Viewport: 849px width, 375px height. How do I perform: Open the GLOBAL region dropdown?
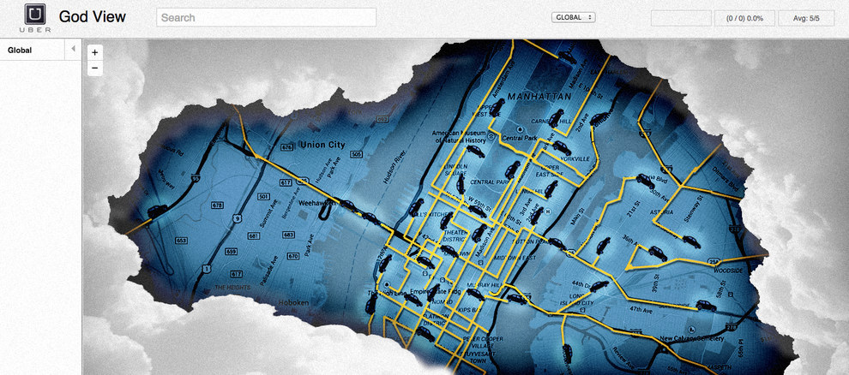pos(574,17)
